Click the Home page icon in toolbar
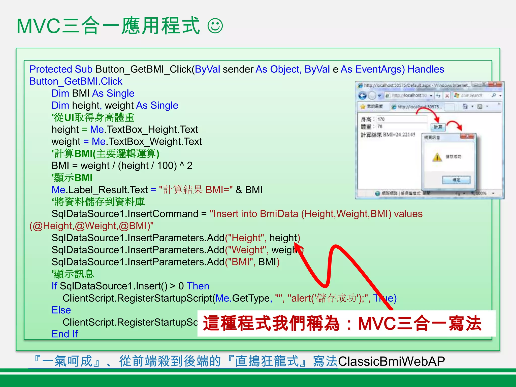The width and height of the screenshot is (516, 387). pyautogui.click(x=465, y=107)
